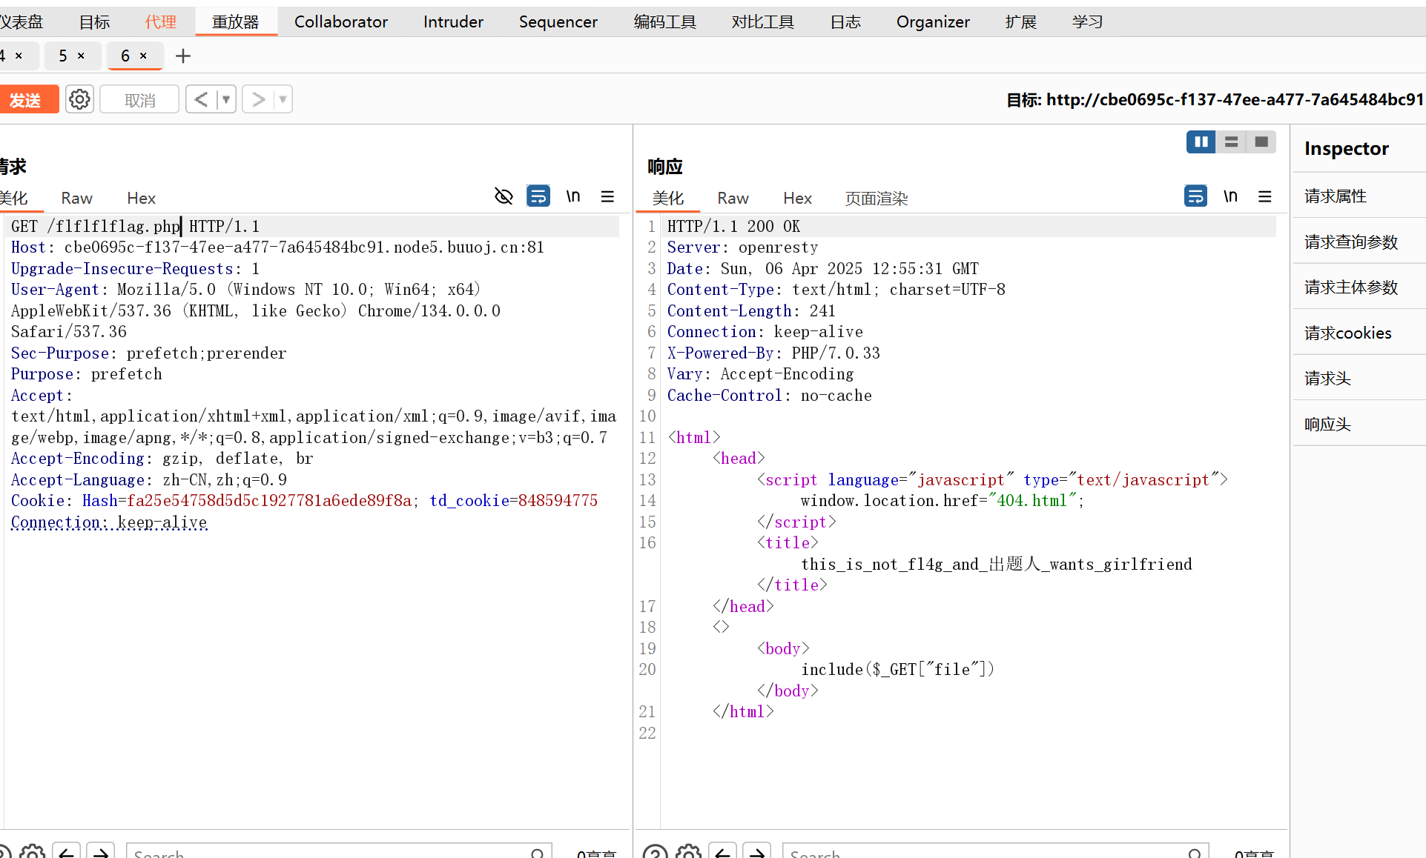The width and height of the screenshot is (1426, 858).
Task: Toggle request non-printable characters \n icon
Action: pos(572,196)
